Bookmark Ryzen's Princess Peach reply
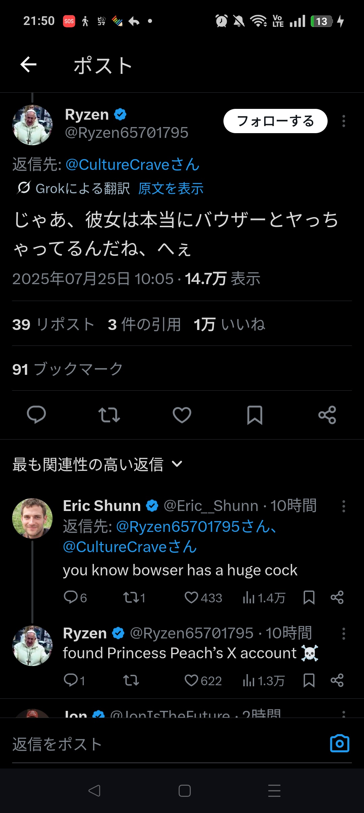364x813 pixels. (x=309, y=681)
